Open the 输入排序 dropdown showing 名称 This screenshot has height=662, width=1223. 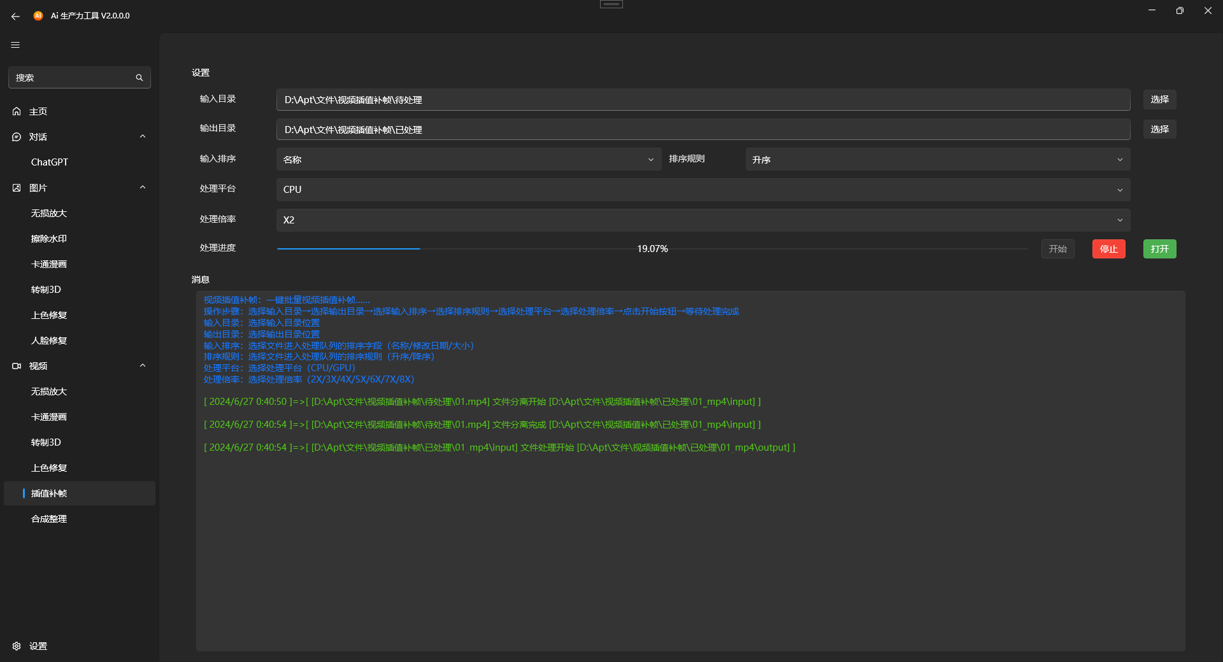pos(468,160)
